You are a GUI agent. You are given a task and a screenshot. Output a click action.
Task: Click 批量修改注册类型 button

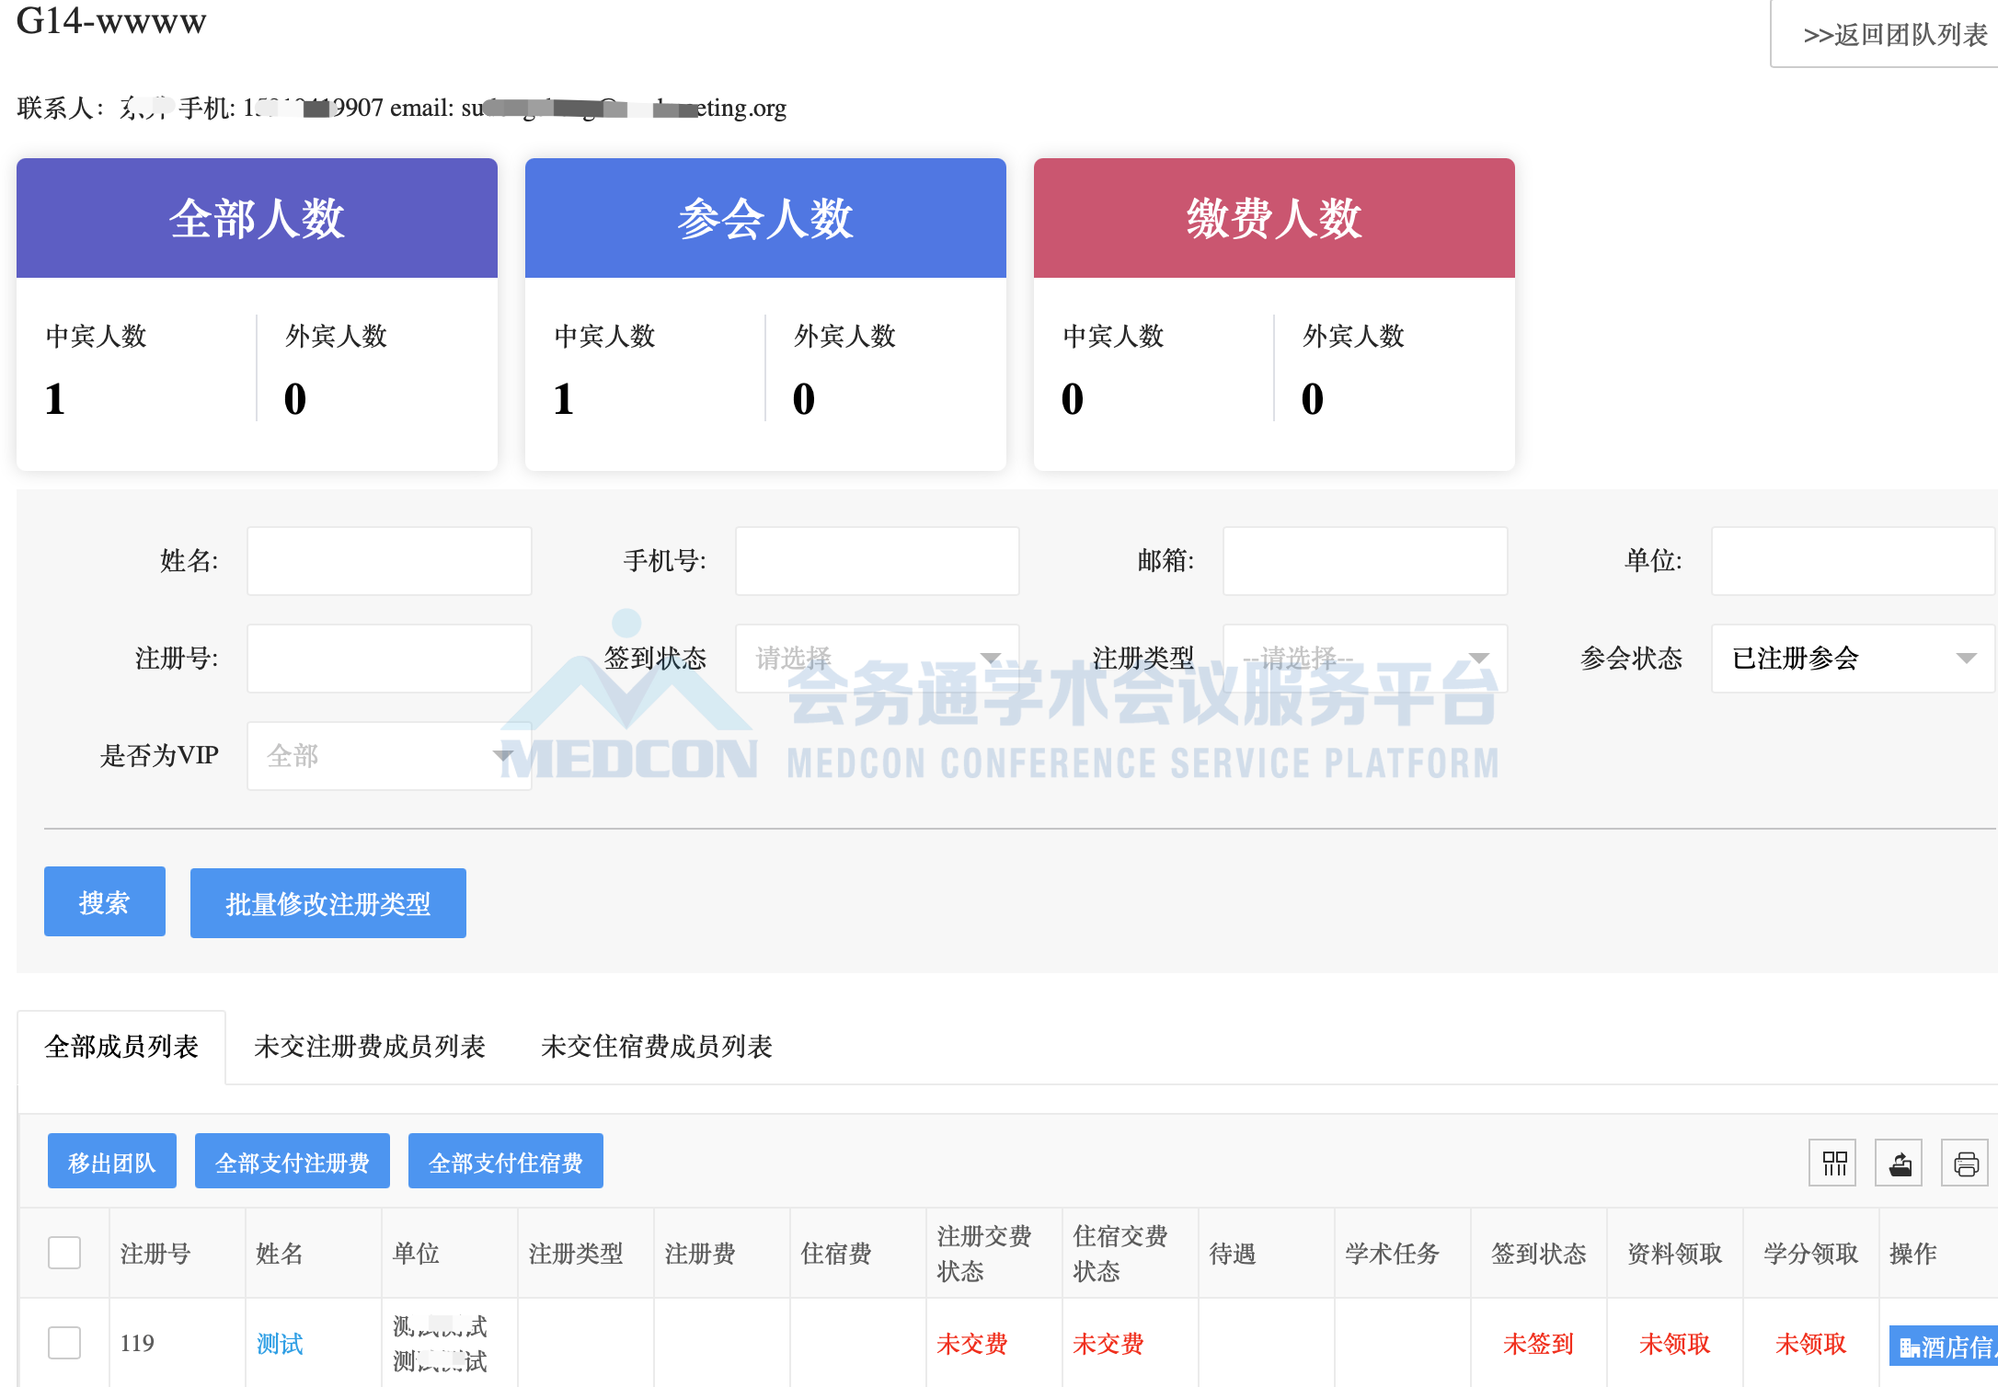pos(328,903)
